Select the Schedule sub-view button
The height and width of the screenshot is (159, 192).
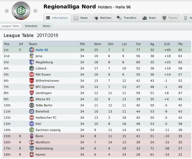click(31, 26)
